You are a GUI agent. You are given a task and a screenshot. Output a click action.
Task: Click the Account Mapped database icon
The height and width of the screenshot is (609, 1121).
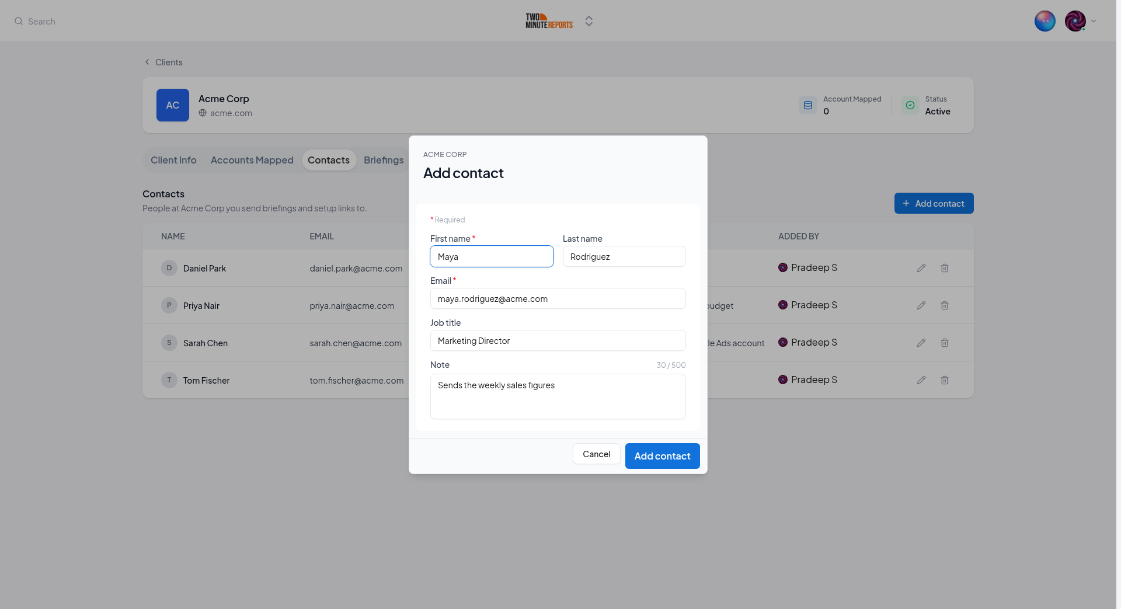[808, 105]
